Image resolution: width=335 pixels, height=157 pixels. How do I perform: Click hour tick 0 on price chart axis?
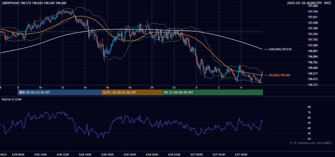[196, 87]
